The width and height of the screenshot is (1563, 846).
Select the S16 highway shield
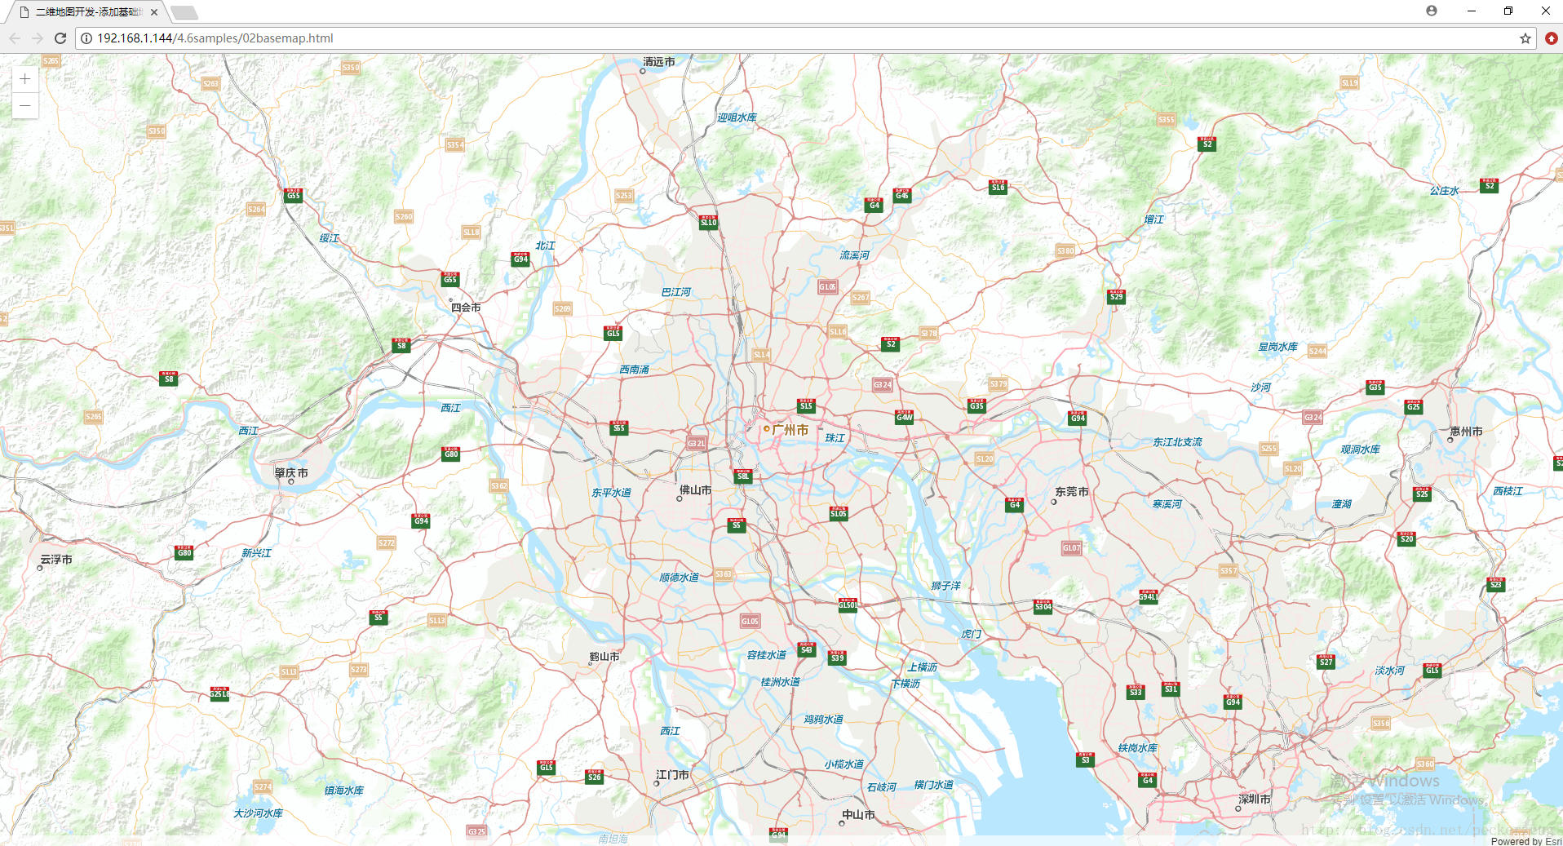(998, 186)
